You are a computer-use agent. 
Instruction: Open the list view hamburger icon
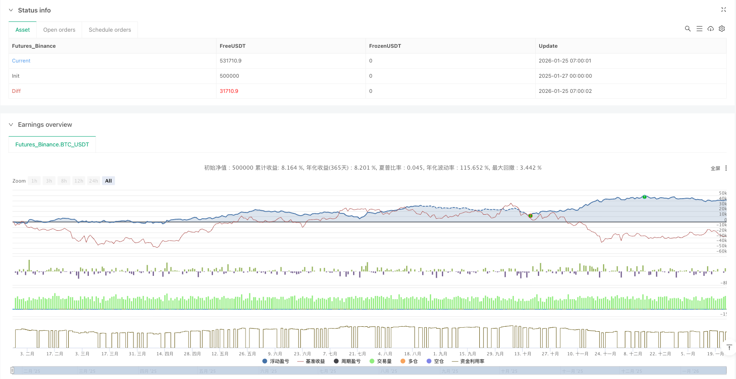pos(699,29)
